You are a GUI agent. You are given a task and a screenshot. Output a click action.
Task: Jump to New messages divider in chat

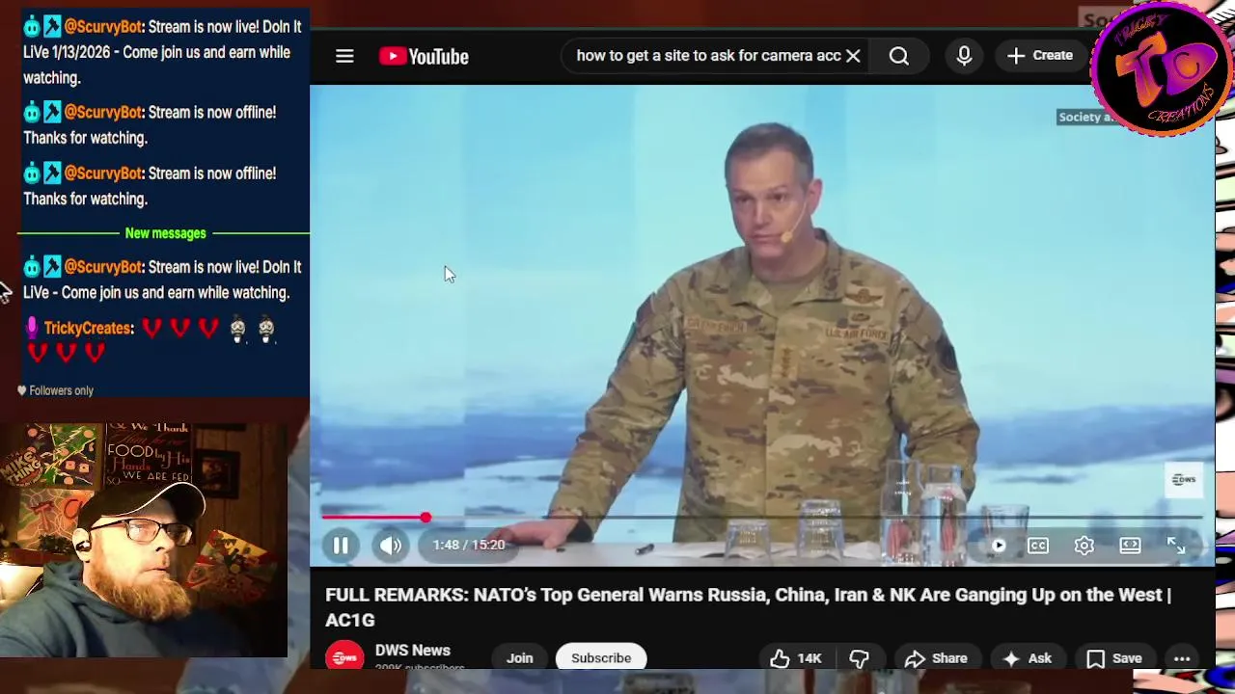coord(165,233)
